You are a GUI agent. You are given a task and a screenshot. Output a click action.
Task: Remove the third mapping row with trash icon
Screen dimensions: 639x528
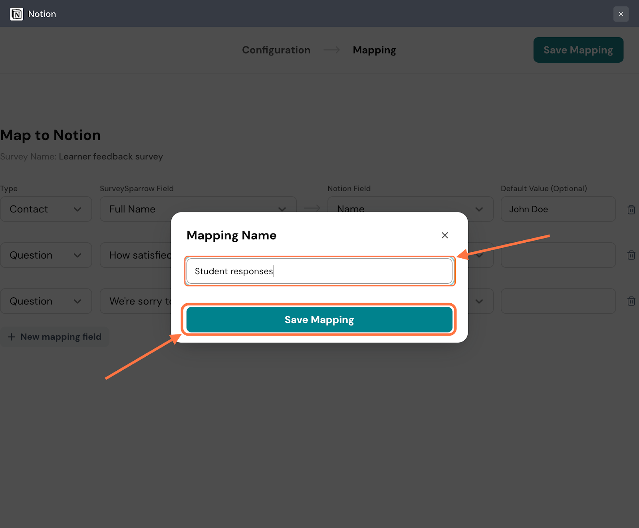[x=631, y=301]
